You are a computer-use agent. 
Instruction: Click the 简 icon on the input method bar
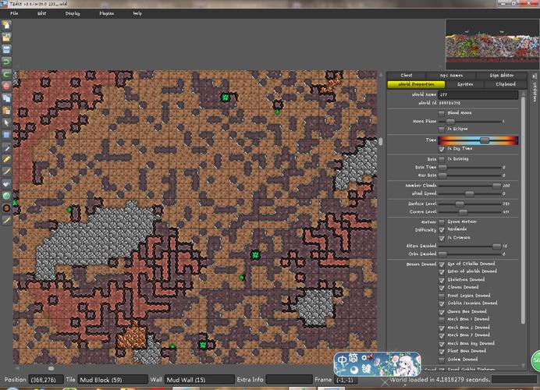[353, 358]
